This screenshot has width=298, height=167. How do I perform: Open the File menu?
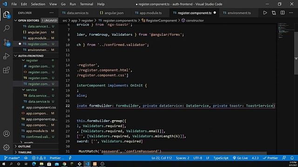point(14,4)
